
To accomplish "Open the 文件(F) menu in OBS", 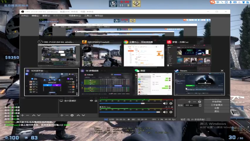I will pyautogui.click(x=25, y=16).
